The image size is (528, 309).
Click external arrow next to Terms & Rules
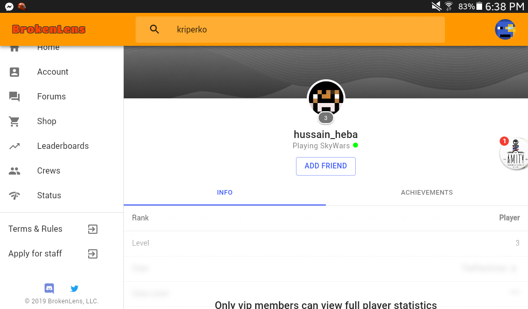93,229
